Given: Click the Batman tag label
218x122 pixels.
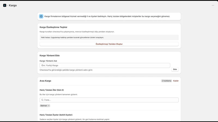Looking at the screenshot, I should 44,106.
